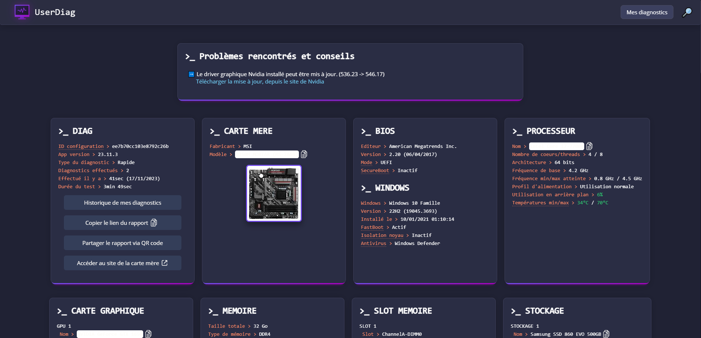
Task: Copy the motherboard model name
Action: (304, 154)
